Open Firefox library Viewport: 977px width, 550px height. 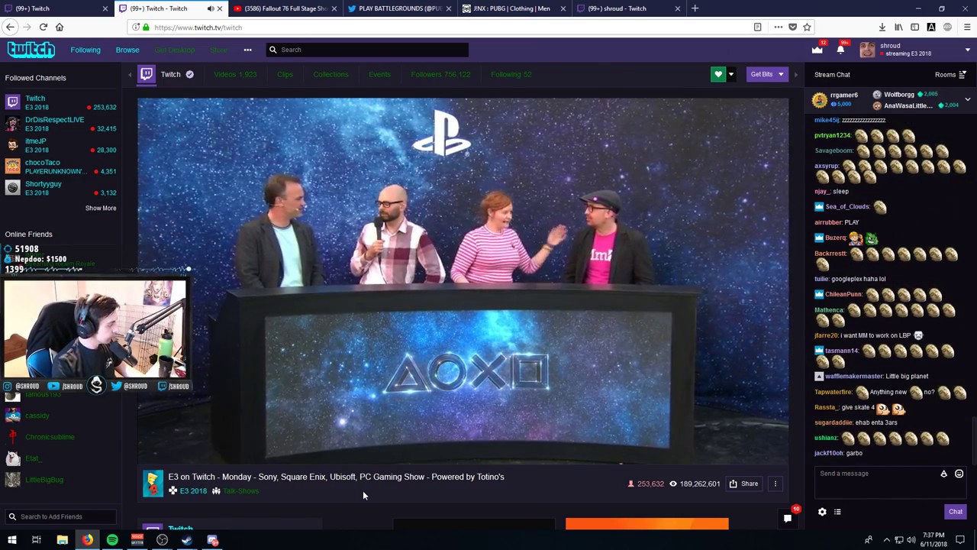click(898, 27)
